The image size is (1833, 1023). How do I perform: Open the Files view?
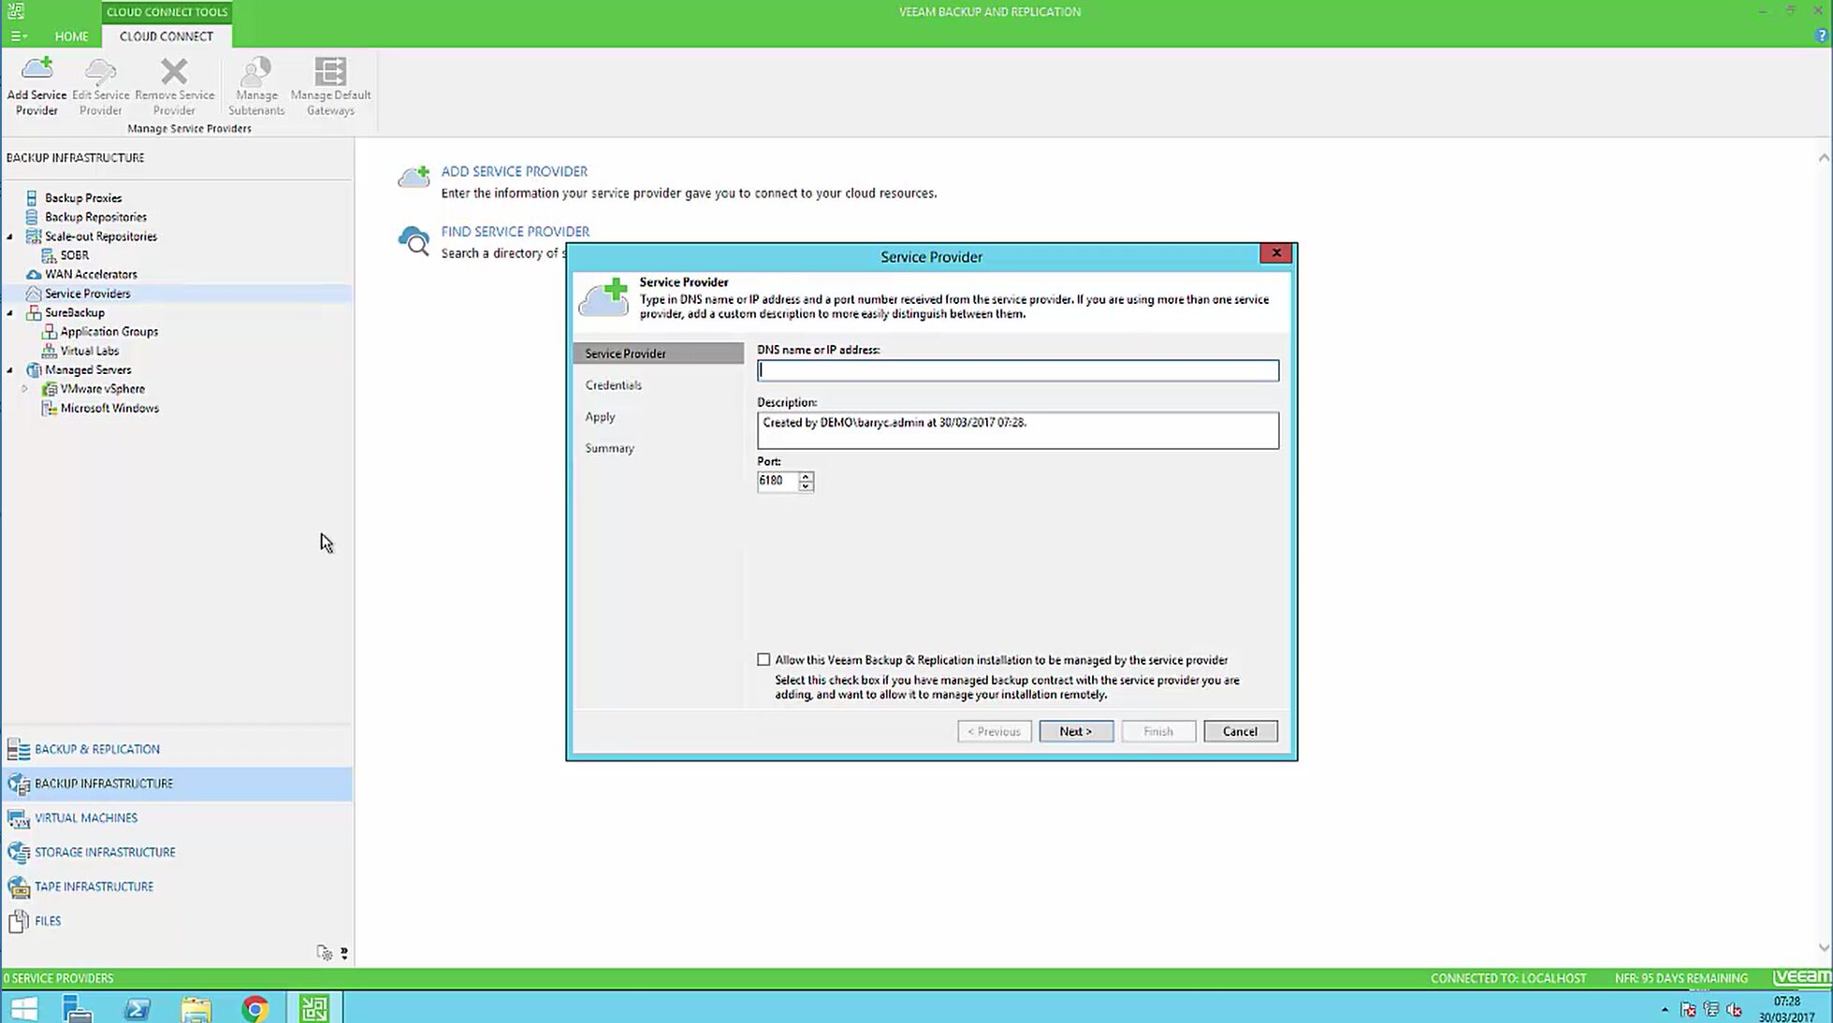[x=47, y=921]
